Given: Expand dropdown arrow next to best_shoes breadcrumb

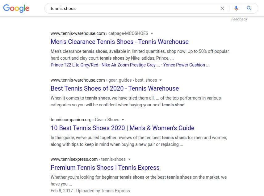Looking at the screenshot, I should coord(161,80).
